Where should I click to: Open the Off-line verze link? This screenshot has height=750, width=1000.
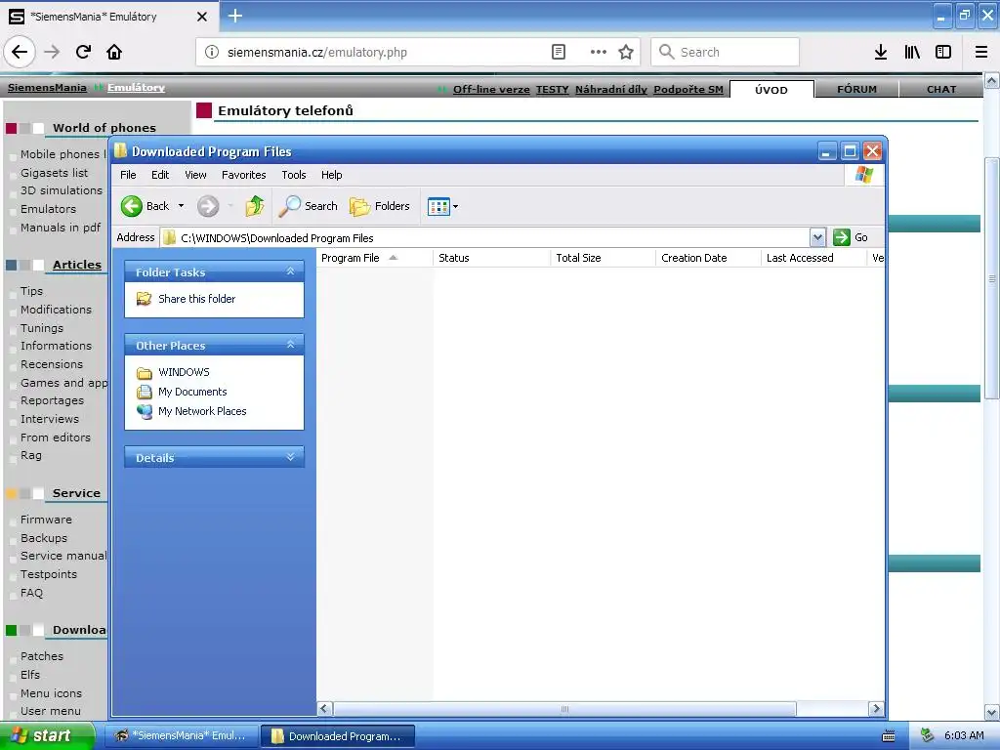pyautogui.click(x=491, y=89)
